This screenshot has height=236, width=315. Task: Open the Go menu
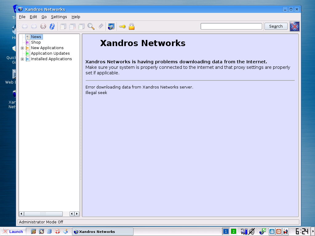[44, 17]
